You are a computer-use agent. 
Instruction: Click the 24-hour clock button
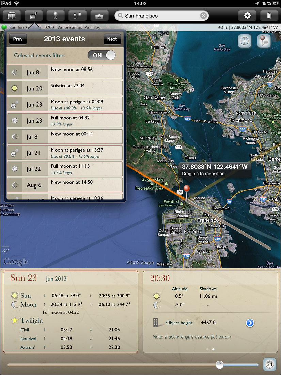tap(269, 364)
